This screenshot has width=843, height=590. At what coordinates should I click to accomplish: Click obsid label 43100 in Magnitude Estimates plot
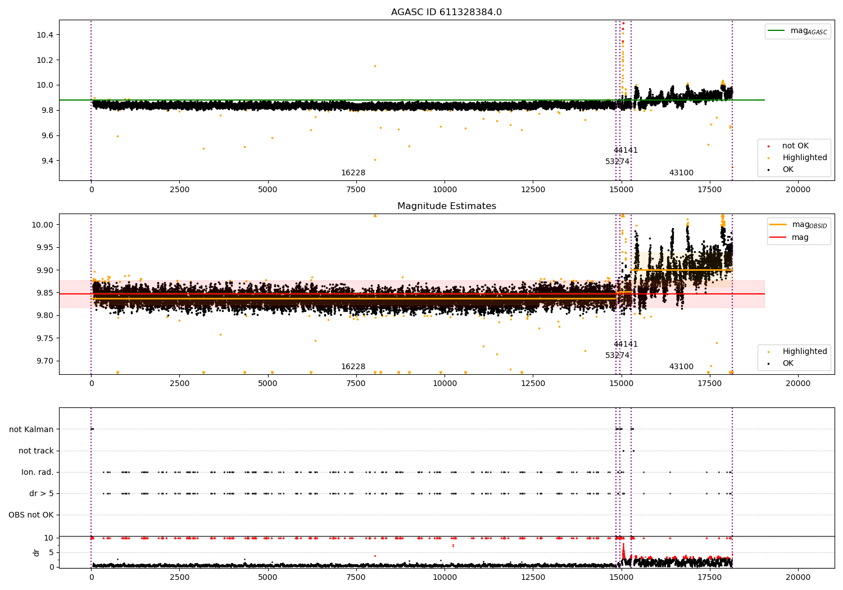click(681, 367)
